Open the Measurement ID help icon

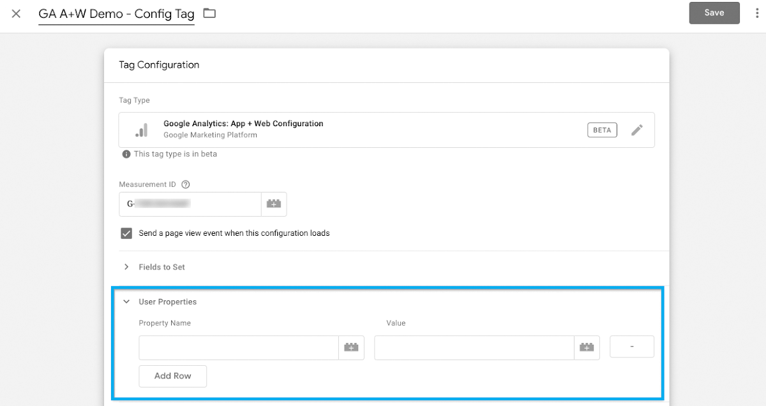click(x=186, y=185)
